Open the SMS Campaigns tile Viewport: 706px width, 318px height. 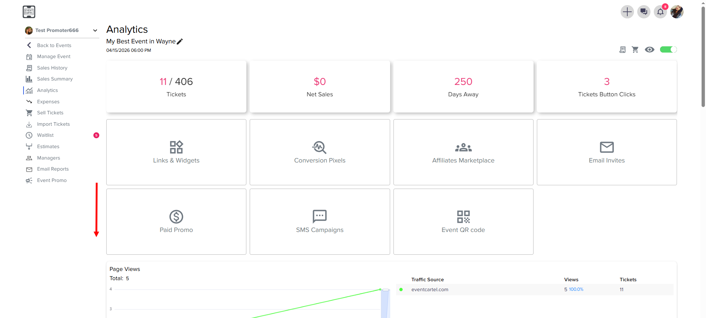[x=320, y=222]
